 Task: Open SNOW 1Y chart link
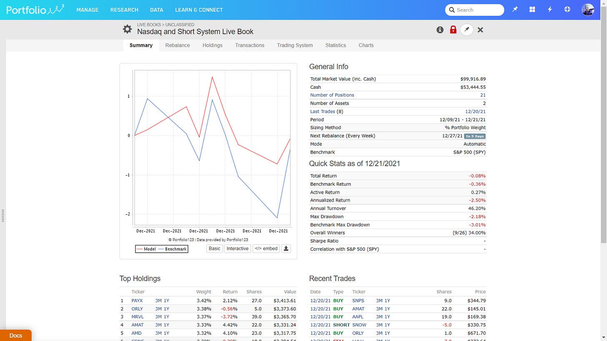coord(387,325)
